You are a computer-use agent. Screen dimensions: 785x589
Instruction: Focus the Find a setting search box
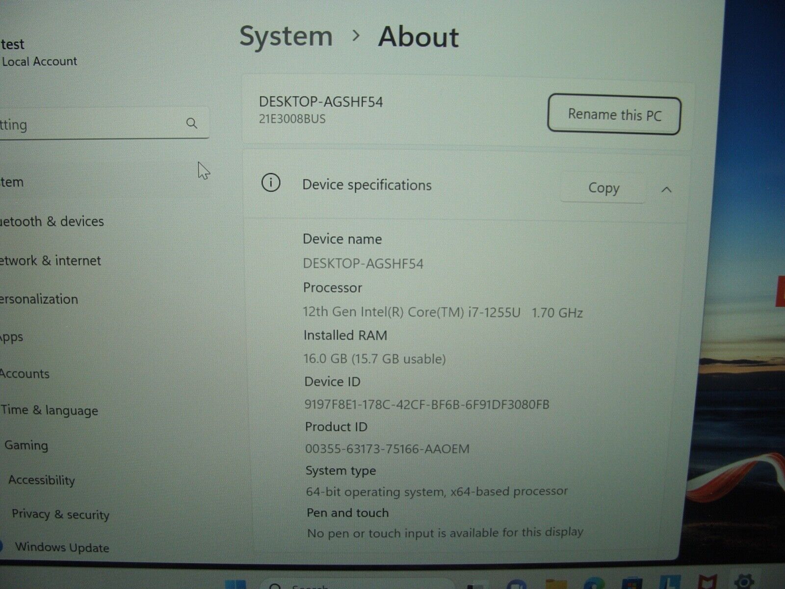[104, 124]
